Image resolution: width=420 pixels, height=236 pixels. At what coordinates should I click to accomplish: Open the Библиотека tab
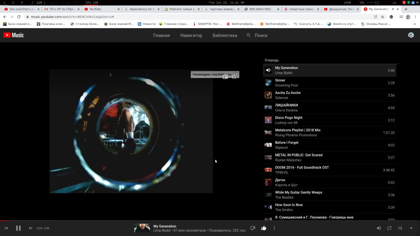coord(225,35)
